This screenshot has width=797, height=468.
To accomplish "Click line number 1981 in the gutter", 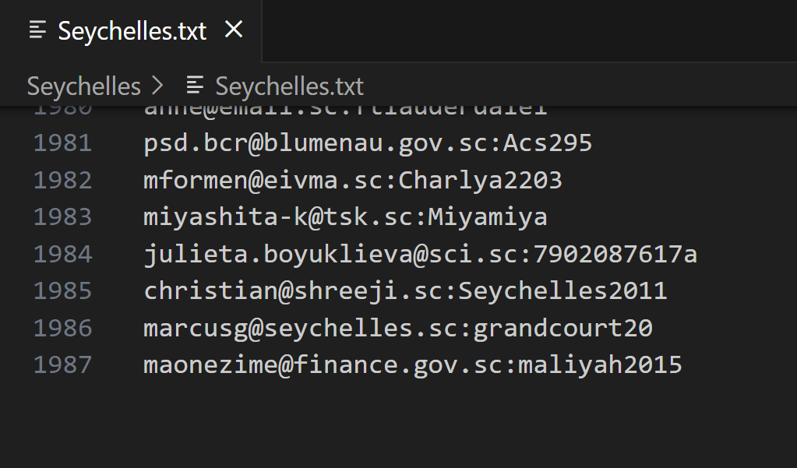I will tap(62, 143).
